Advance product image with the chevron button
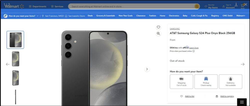Viewport: 250px width, 106px height. point(147,69)
